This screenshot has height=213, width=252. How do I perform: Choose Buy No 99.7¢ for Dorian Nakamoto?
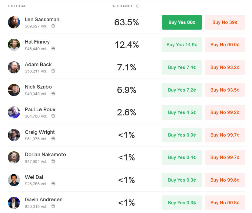click(x=225, y=157)
